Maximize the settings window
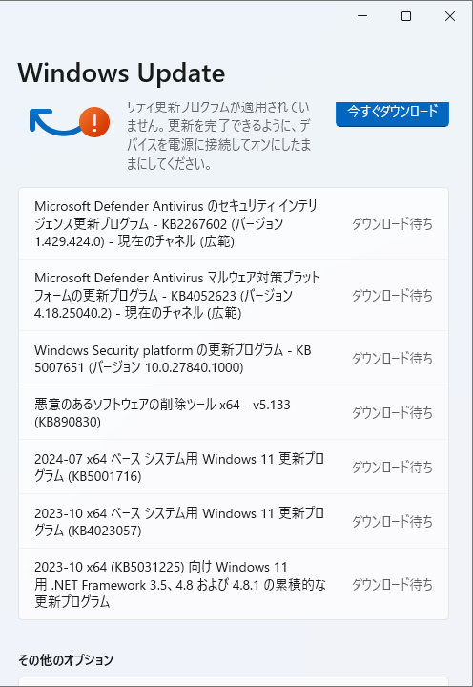The height and width of the screenshot is (687, 473). pos(406,16)
